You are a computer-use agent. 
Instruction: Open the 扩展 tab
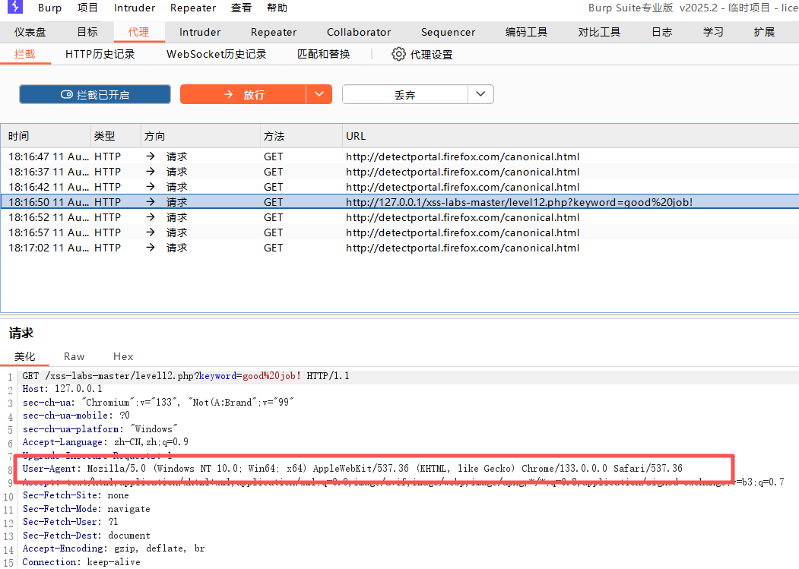point(764,32)
